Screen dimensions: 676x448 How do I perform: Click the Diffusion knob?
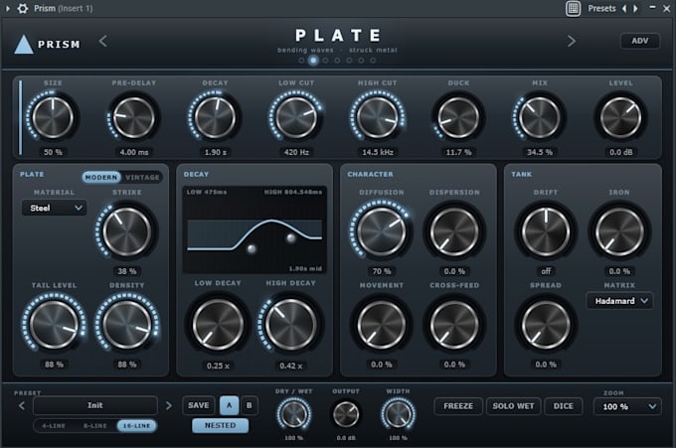pyautogui.click(x=381, y=231)
